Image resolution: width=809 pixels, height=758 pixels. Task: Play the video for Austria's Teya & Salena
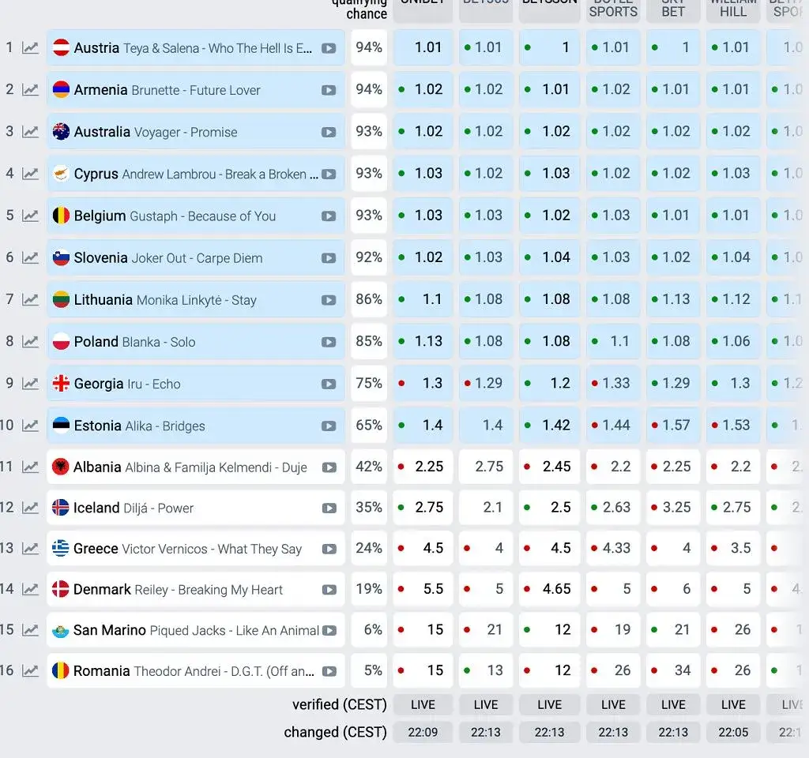pos(329,48)
